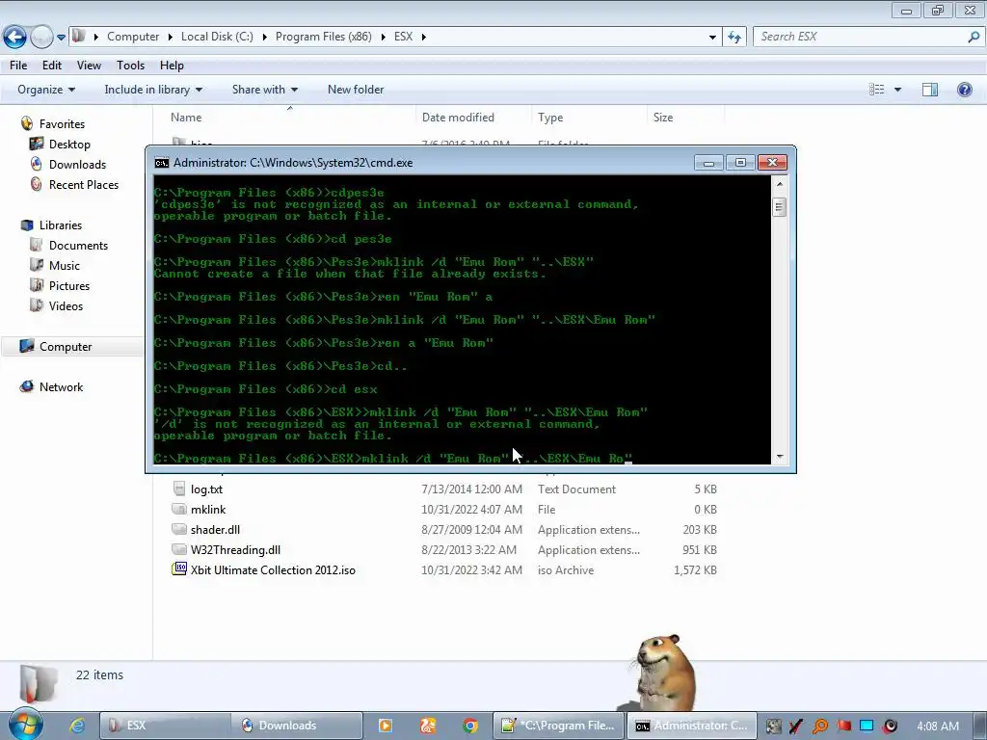Screen dimensions: 987x740
Task: Click cmd window scrollbar up arrow
Action: coord(779,184)
